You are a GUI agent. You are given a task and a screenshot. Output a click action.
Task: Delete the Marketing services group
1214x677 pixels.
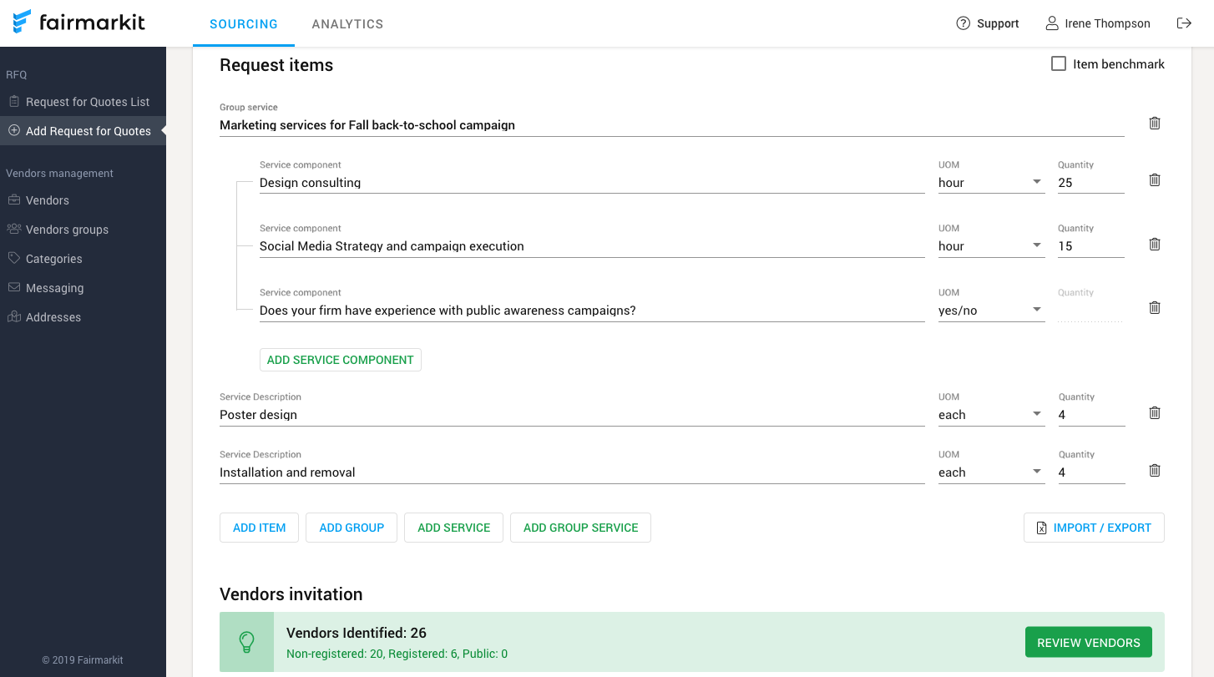pos(1155,124)
